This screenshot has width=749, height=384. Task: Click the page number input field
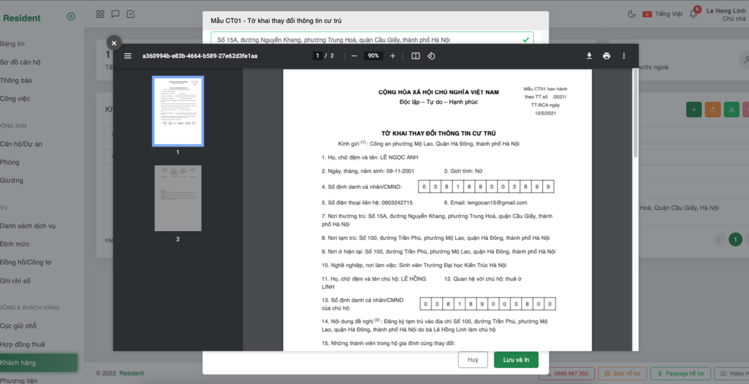pyautogui.click(x=318, y=56)
